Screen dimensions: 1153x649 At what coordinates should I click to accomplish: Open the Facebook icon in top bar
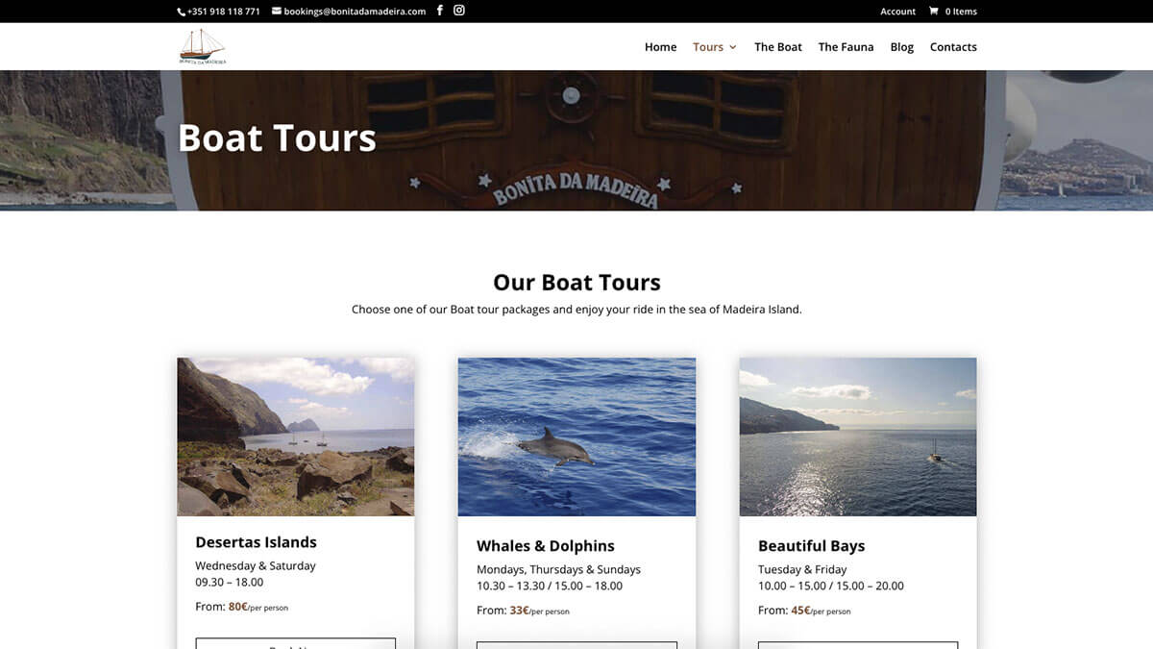(x=440, y=11)
